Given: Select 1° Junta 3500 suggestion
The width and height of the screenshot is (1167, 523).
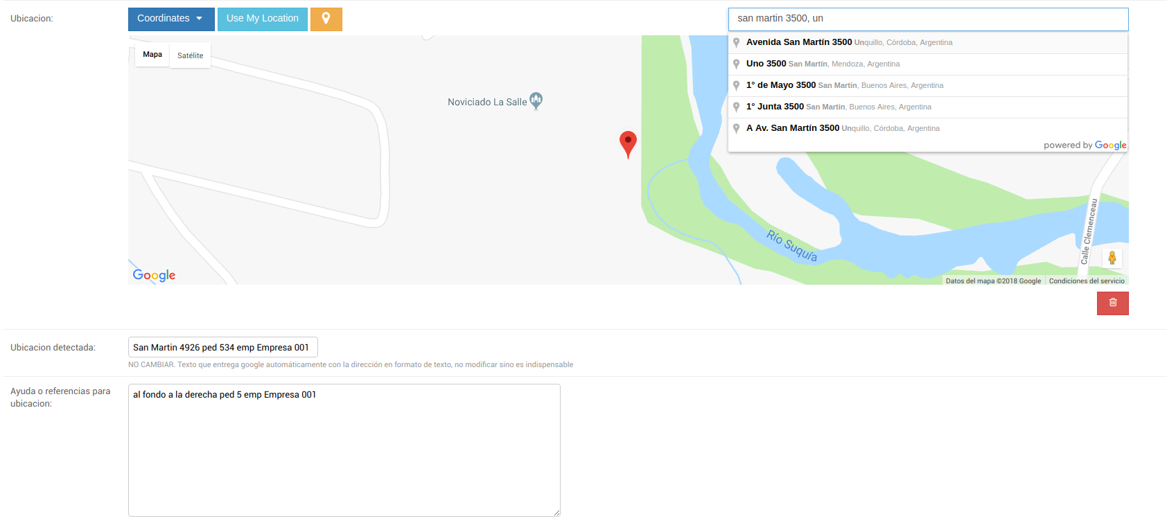Looking at the screenshot, I should 928,107.
